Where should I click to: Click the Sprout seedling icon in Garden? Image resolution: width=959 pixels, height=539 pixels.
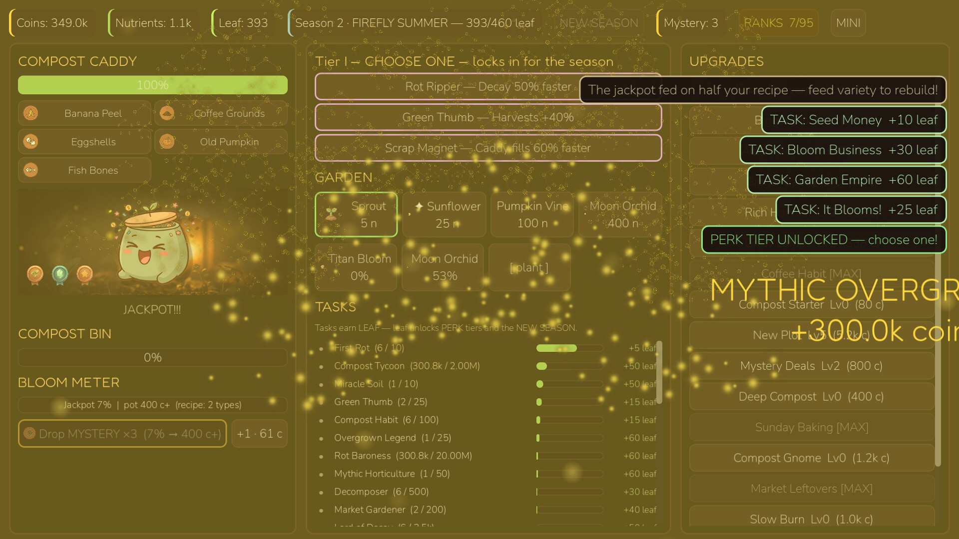[x=331, y=214]
